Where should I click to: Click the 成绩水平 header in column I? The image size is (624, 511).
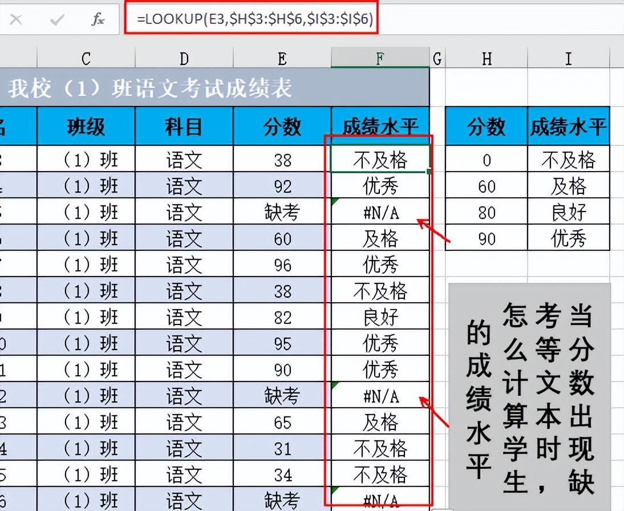point(568,126)
